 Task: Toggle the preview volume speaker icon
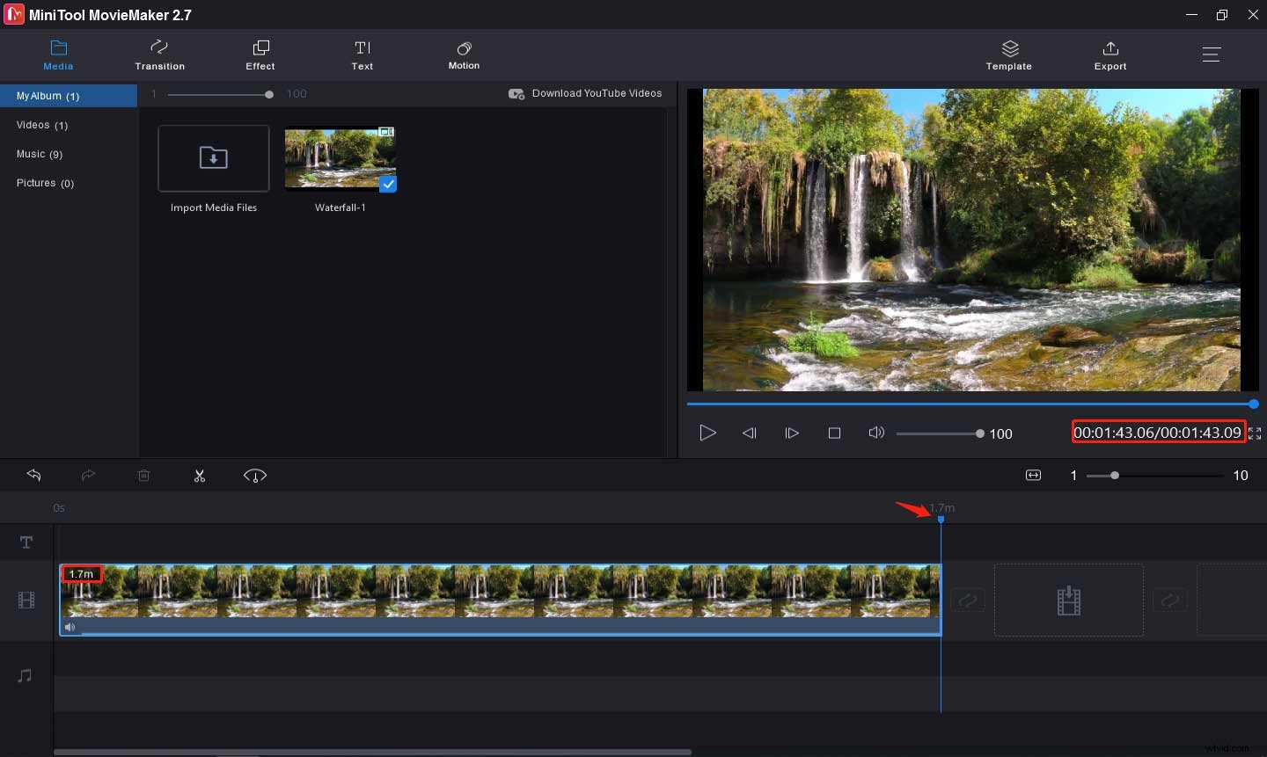(x=876, y=433)
